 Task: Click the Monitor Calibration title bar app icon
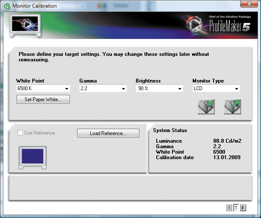(7, 6)
